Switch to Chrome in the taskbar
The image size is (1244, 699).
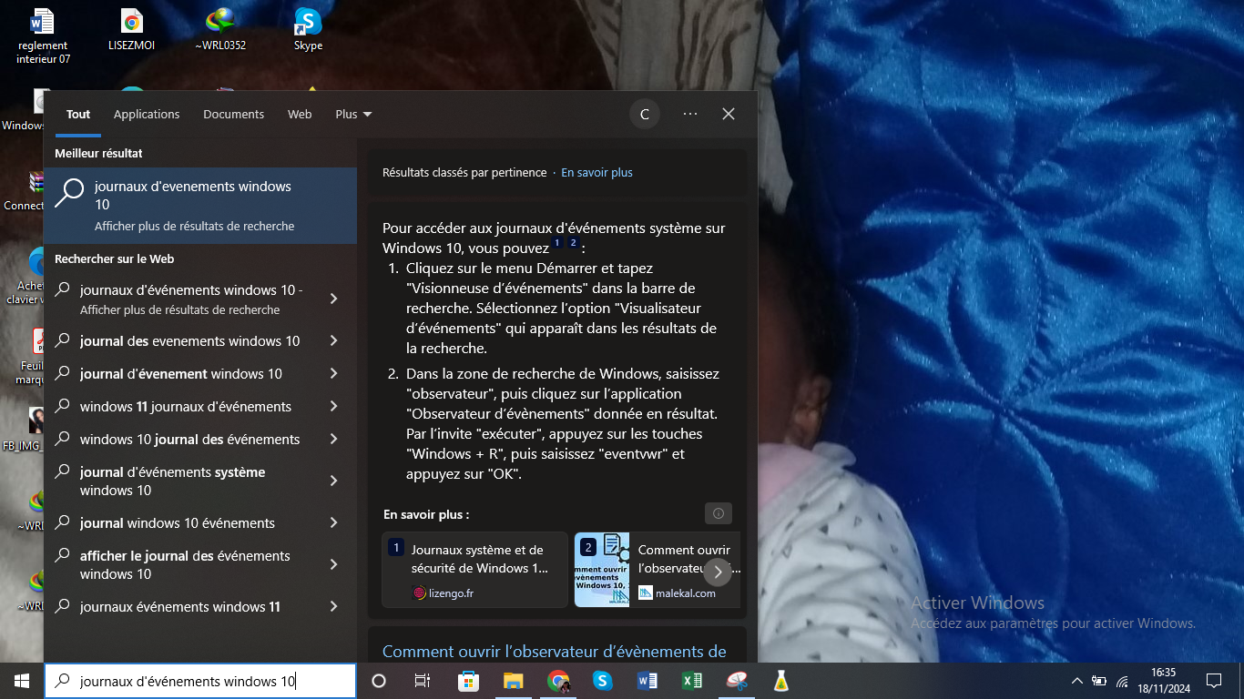tap(557, 681)
